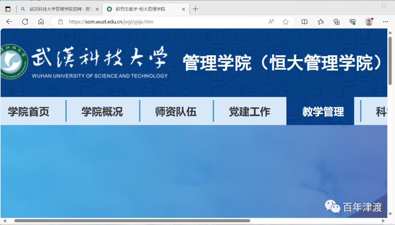
Task: View site information via the lock icon
Action: [60, 22]
